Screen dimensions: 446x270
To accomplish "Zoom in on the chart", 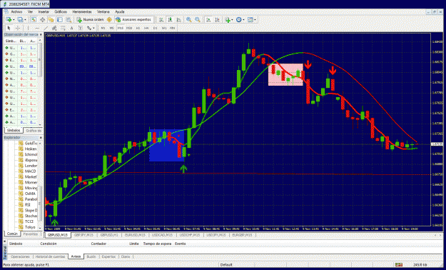I will coord(188,20).
